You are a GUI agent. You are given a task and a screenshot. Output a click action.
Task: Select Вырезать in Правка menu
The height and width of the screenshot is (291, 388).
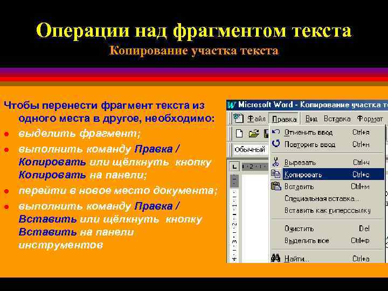tap(328, 162)
